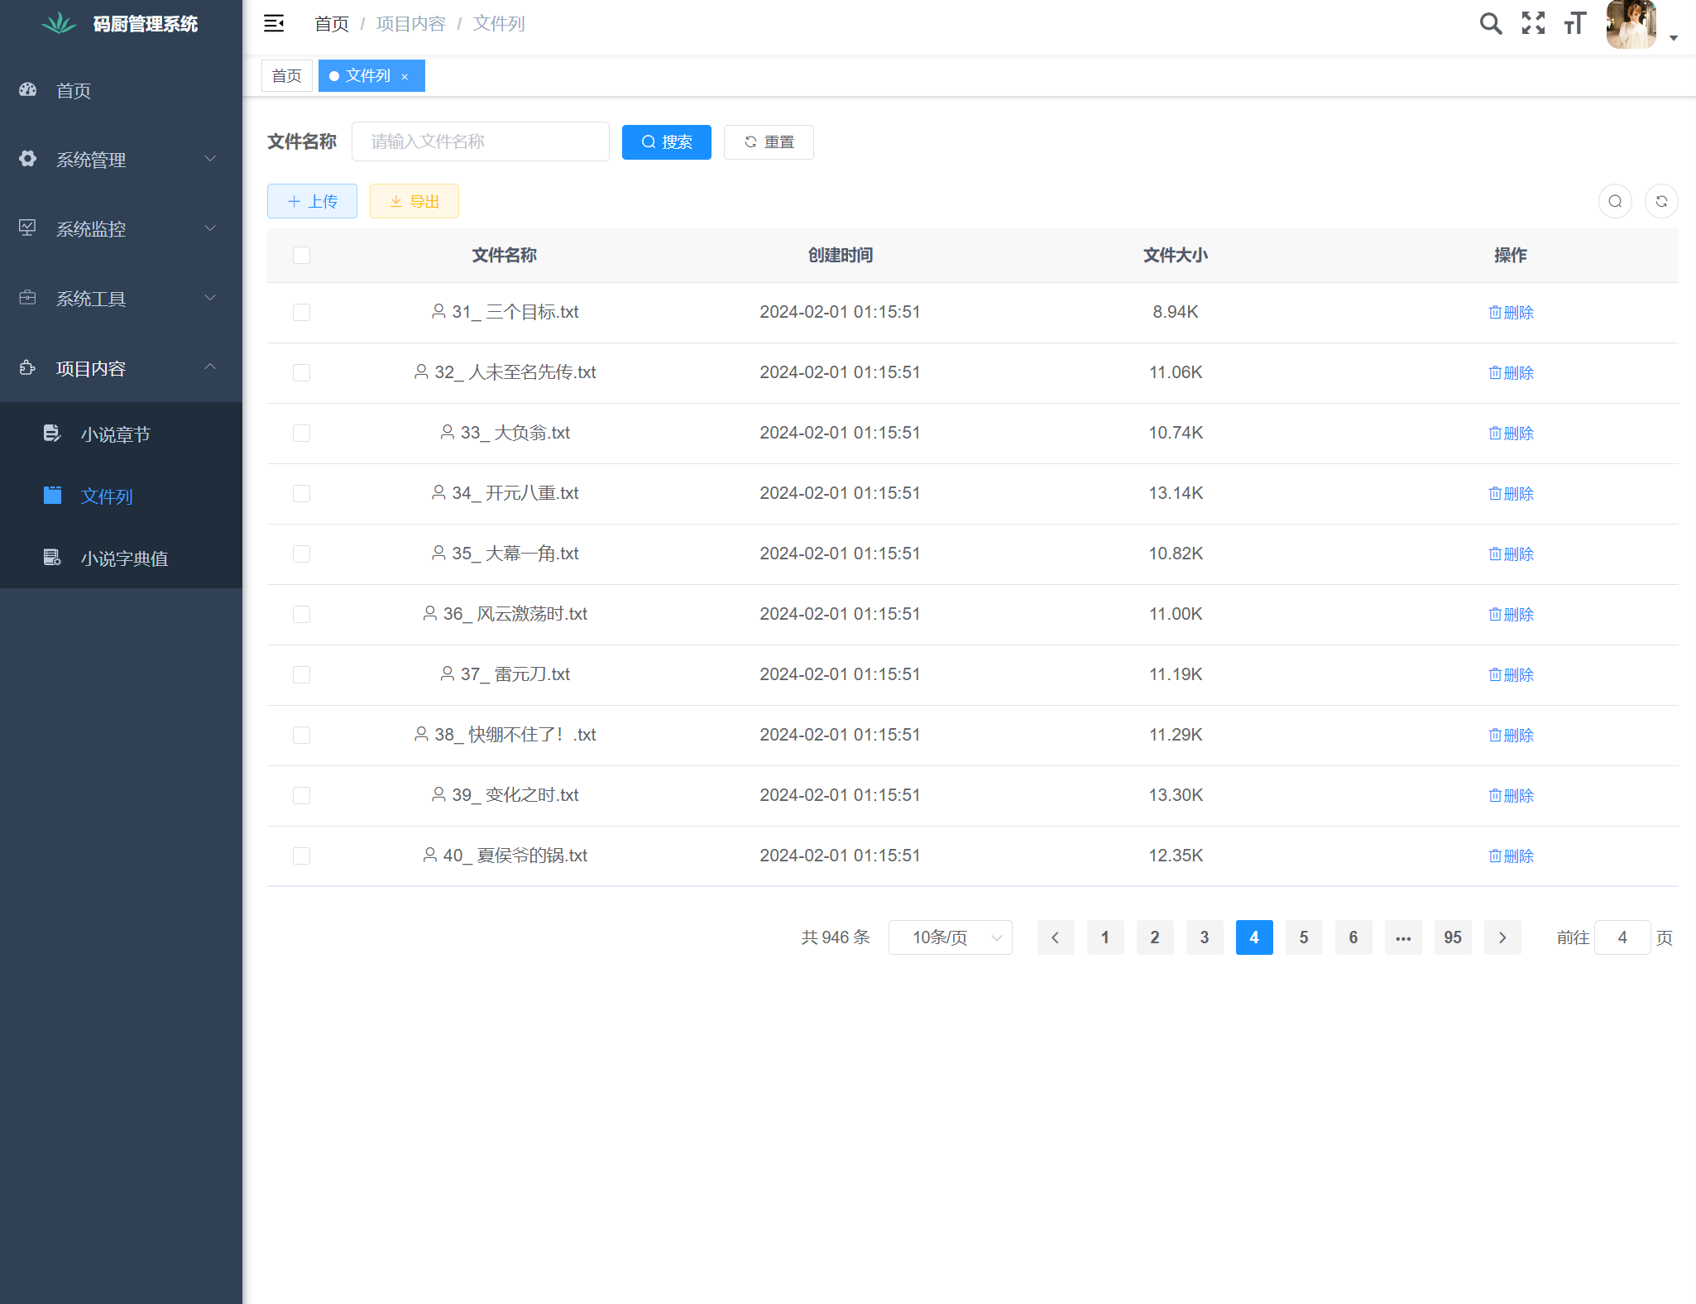Click the 重置 reset button

[769, 142]
